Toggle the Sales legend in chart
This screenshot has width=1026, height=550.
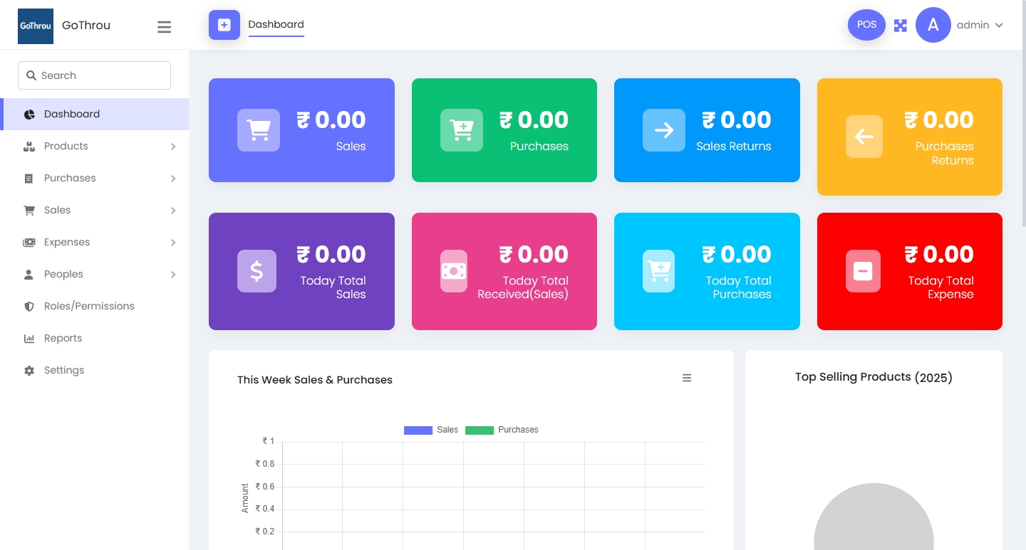pos(431,430)
